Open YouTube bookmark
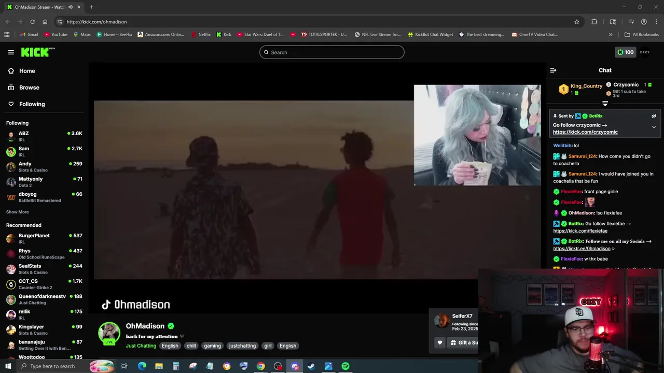664x373 pixels. coord(56,35)
